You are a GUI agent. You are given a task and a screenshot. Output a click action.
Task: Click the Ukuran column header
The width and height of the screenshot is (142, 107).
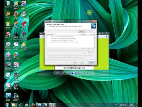(92, 34)
